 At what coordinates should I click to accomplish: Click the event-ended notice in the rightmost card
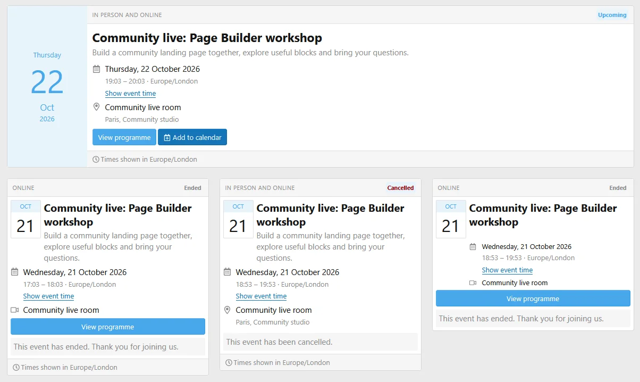(x=533, y=318)
